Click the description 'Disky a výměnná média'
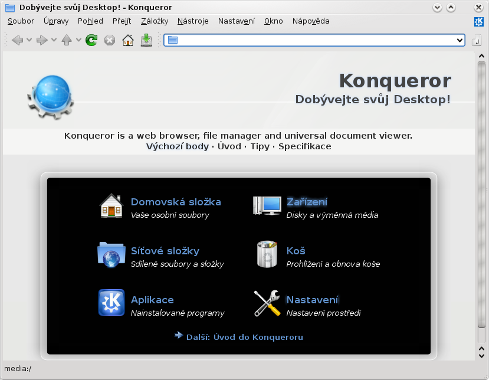 tap(333, 215)
